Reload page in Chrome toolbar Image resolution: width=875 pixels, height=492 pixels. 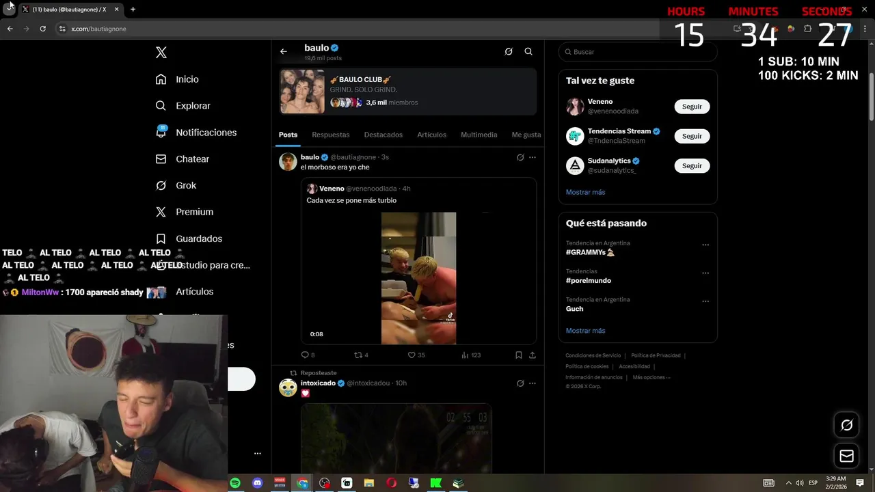click(42, 29)
